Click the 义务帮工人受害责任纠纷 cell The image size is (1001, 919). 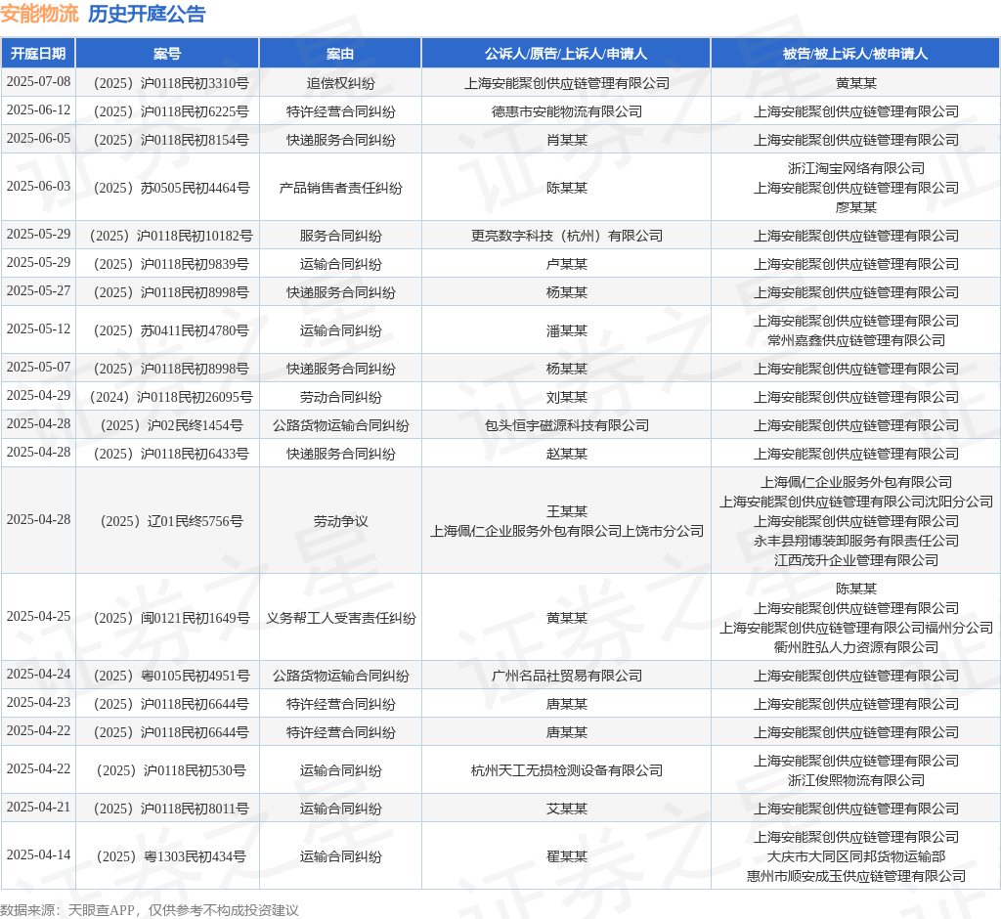pos(340,618)
